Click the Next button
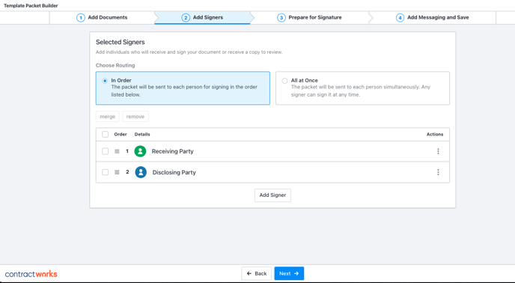This screenshot has height=283, width=515. pos(289,273)
